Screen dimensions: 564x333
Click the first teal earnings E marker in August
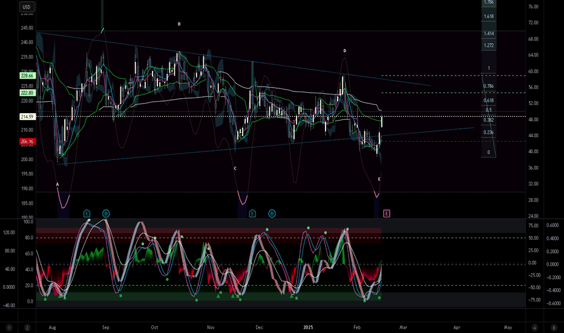(87, 214)
